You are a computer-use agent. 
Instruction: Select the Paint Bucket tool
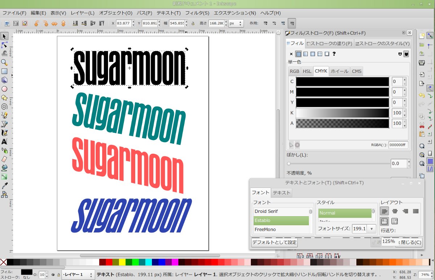[4, 168]
